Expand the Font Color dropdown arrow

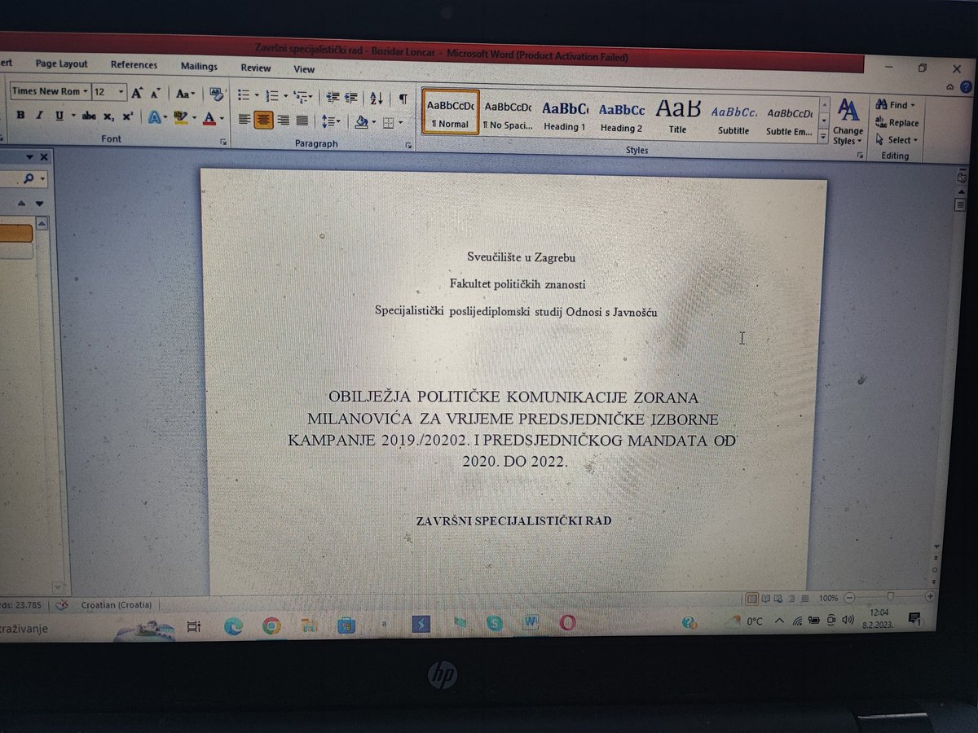pos(222,120)
